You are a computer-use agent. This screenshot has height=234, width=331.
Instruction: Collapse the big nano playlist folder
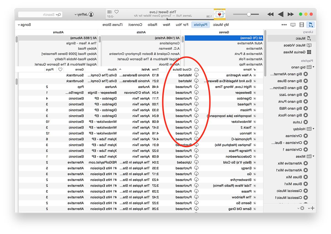pyautogui.click(x=313, y=67)
